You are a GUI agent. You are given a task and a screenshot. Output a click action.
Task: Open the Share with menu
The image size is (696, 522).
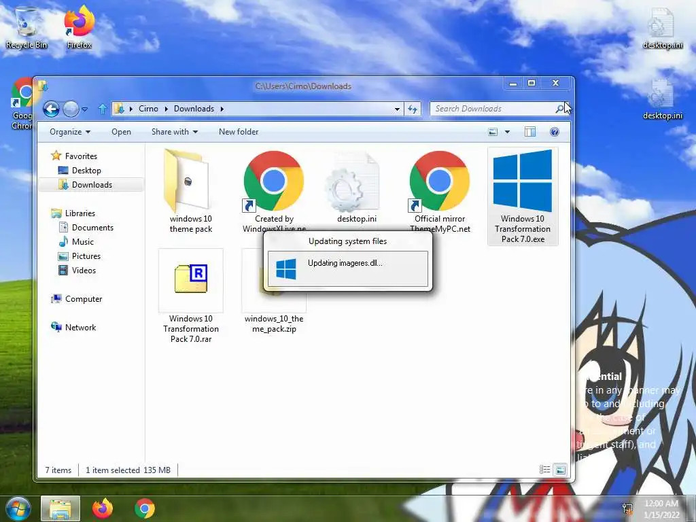point(175,132)
